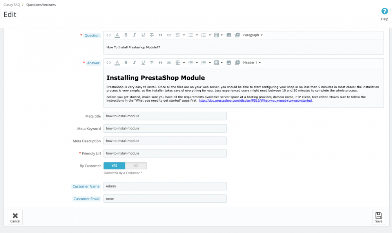Enable the YES option for By Customer
Image resolution: width=392 pixels, height=233 pixels.
[x=114, y=166]
